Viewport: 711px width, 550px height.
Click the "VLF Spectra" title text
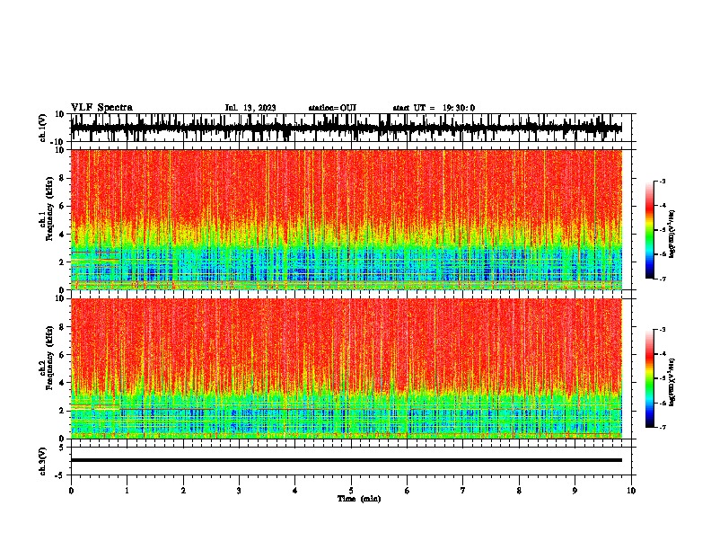101,108
